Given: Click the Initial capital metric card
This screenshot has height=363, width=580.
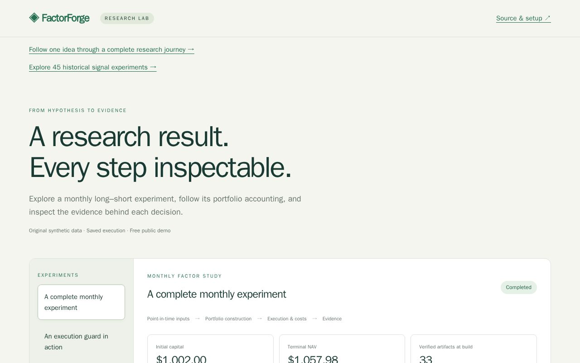Looking at the screenshot, I should (210, 349).
